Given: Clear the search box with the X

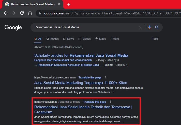Looking at the screenshot, I should pos(140,28).
